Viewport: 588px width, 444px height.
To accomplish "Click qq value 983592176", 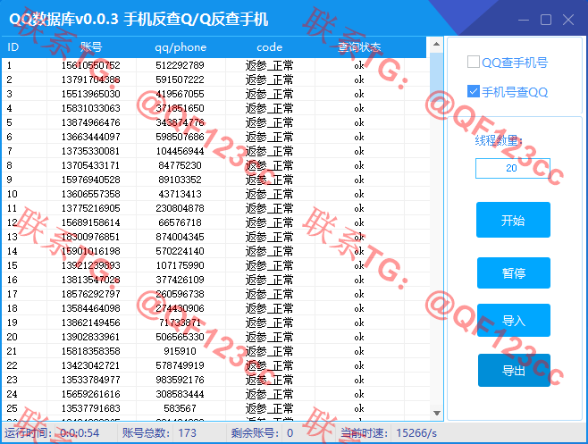I will point(180,380).
